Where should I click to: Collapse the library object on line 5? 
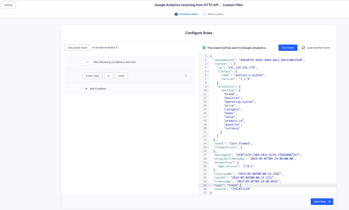[207, 71]
